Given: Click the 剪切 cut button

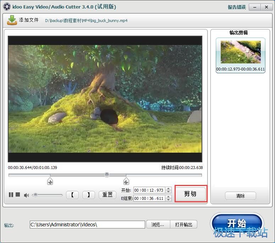Looking at the screenshot, I should click(x=191, y=194).
